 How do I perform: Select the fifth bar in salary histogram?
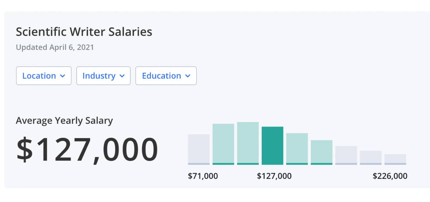click(297, 148)
